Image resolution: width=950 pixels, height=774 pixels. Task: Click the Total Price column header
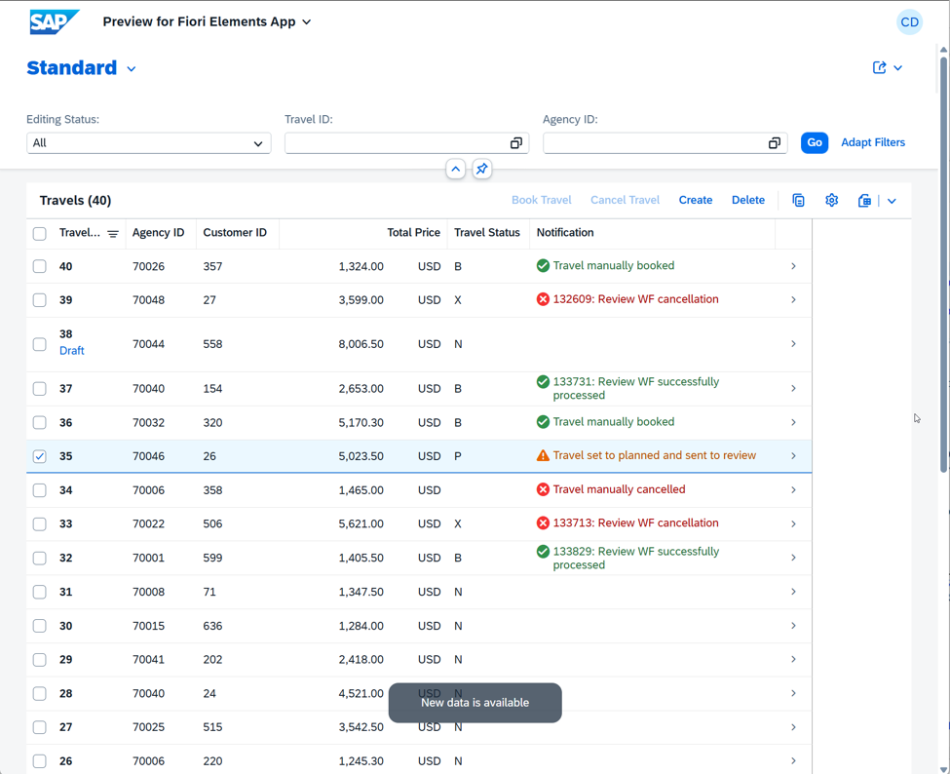(414, 233)
